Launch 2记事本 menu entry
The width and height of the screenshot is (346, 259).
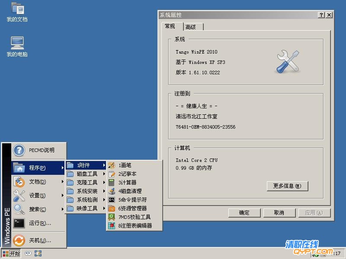[135, 174]
